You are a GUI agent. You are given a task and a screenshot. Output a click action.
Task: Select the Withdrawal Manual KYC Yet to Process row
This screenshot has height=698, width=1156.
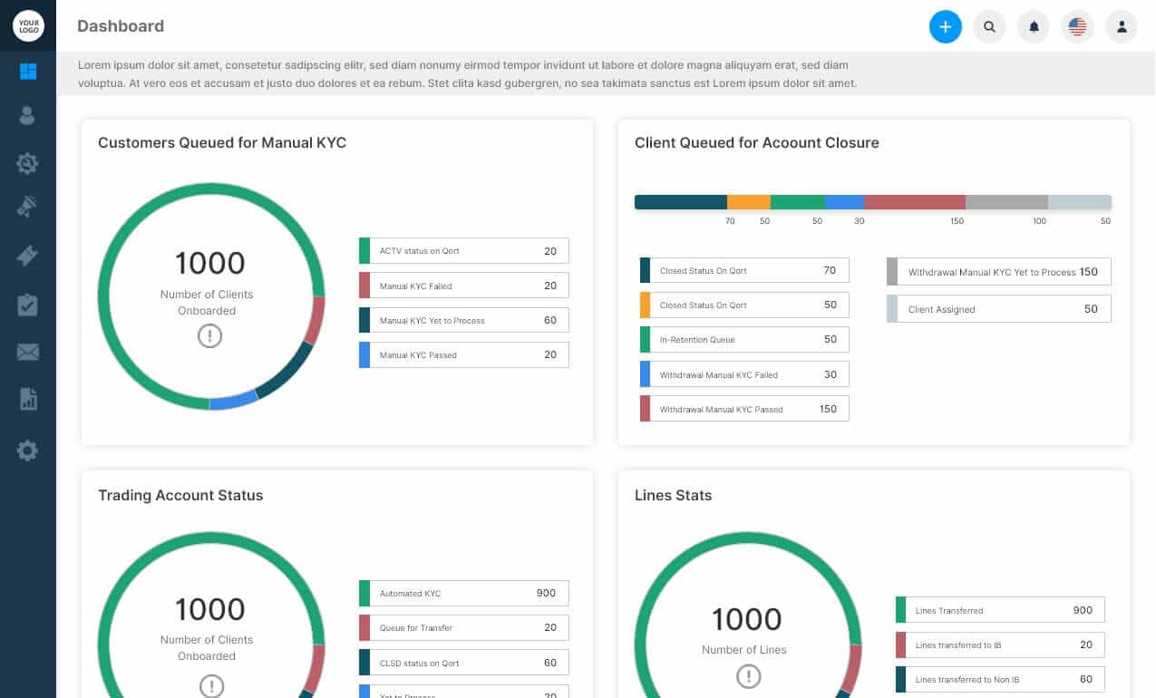[x=998, y=272]
